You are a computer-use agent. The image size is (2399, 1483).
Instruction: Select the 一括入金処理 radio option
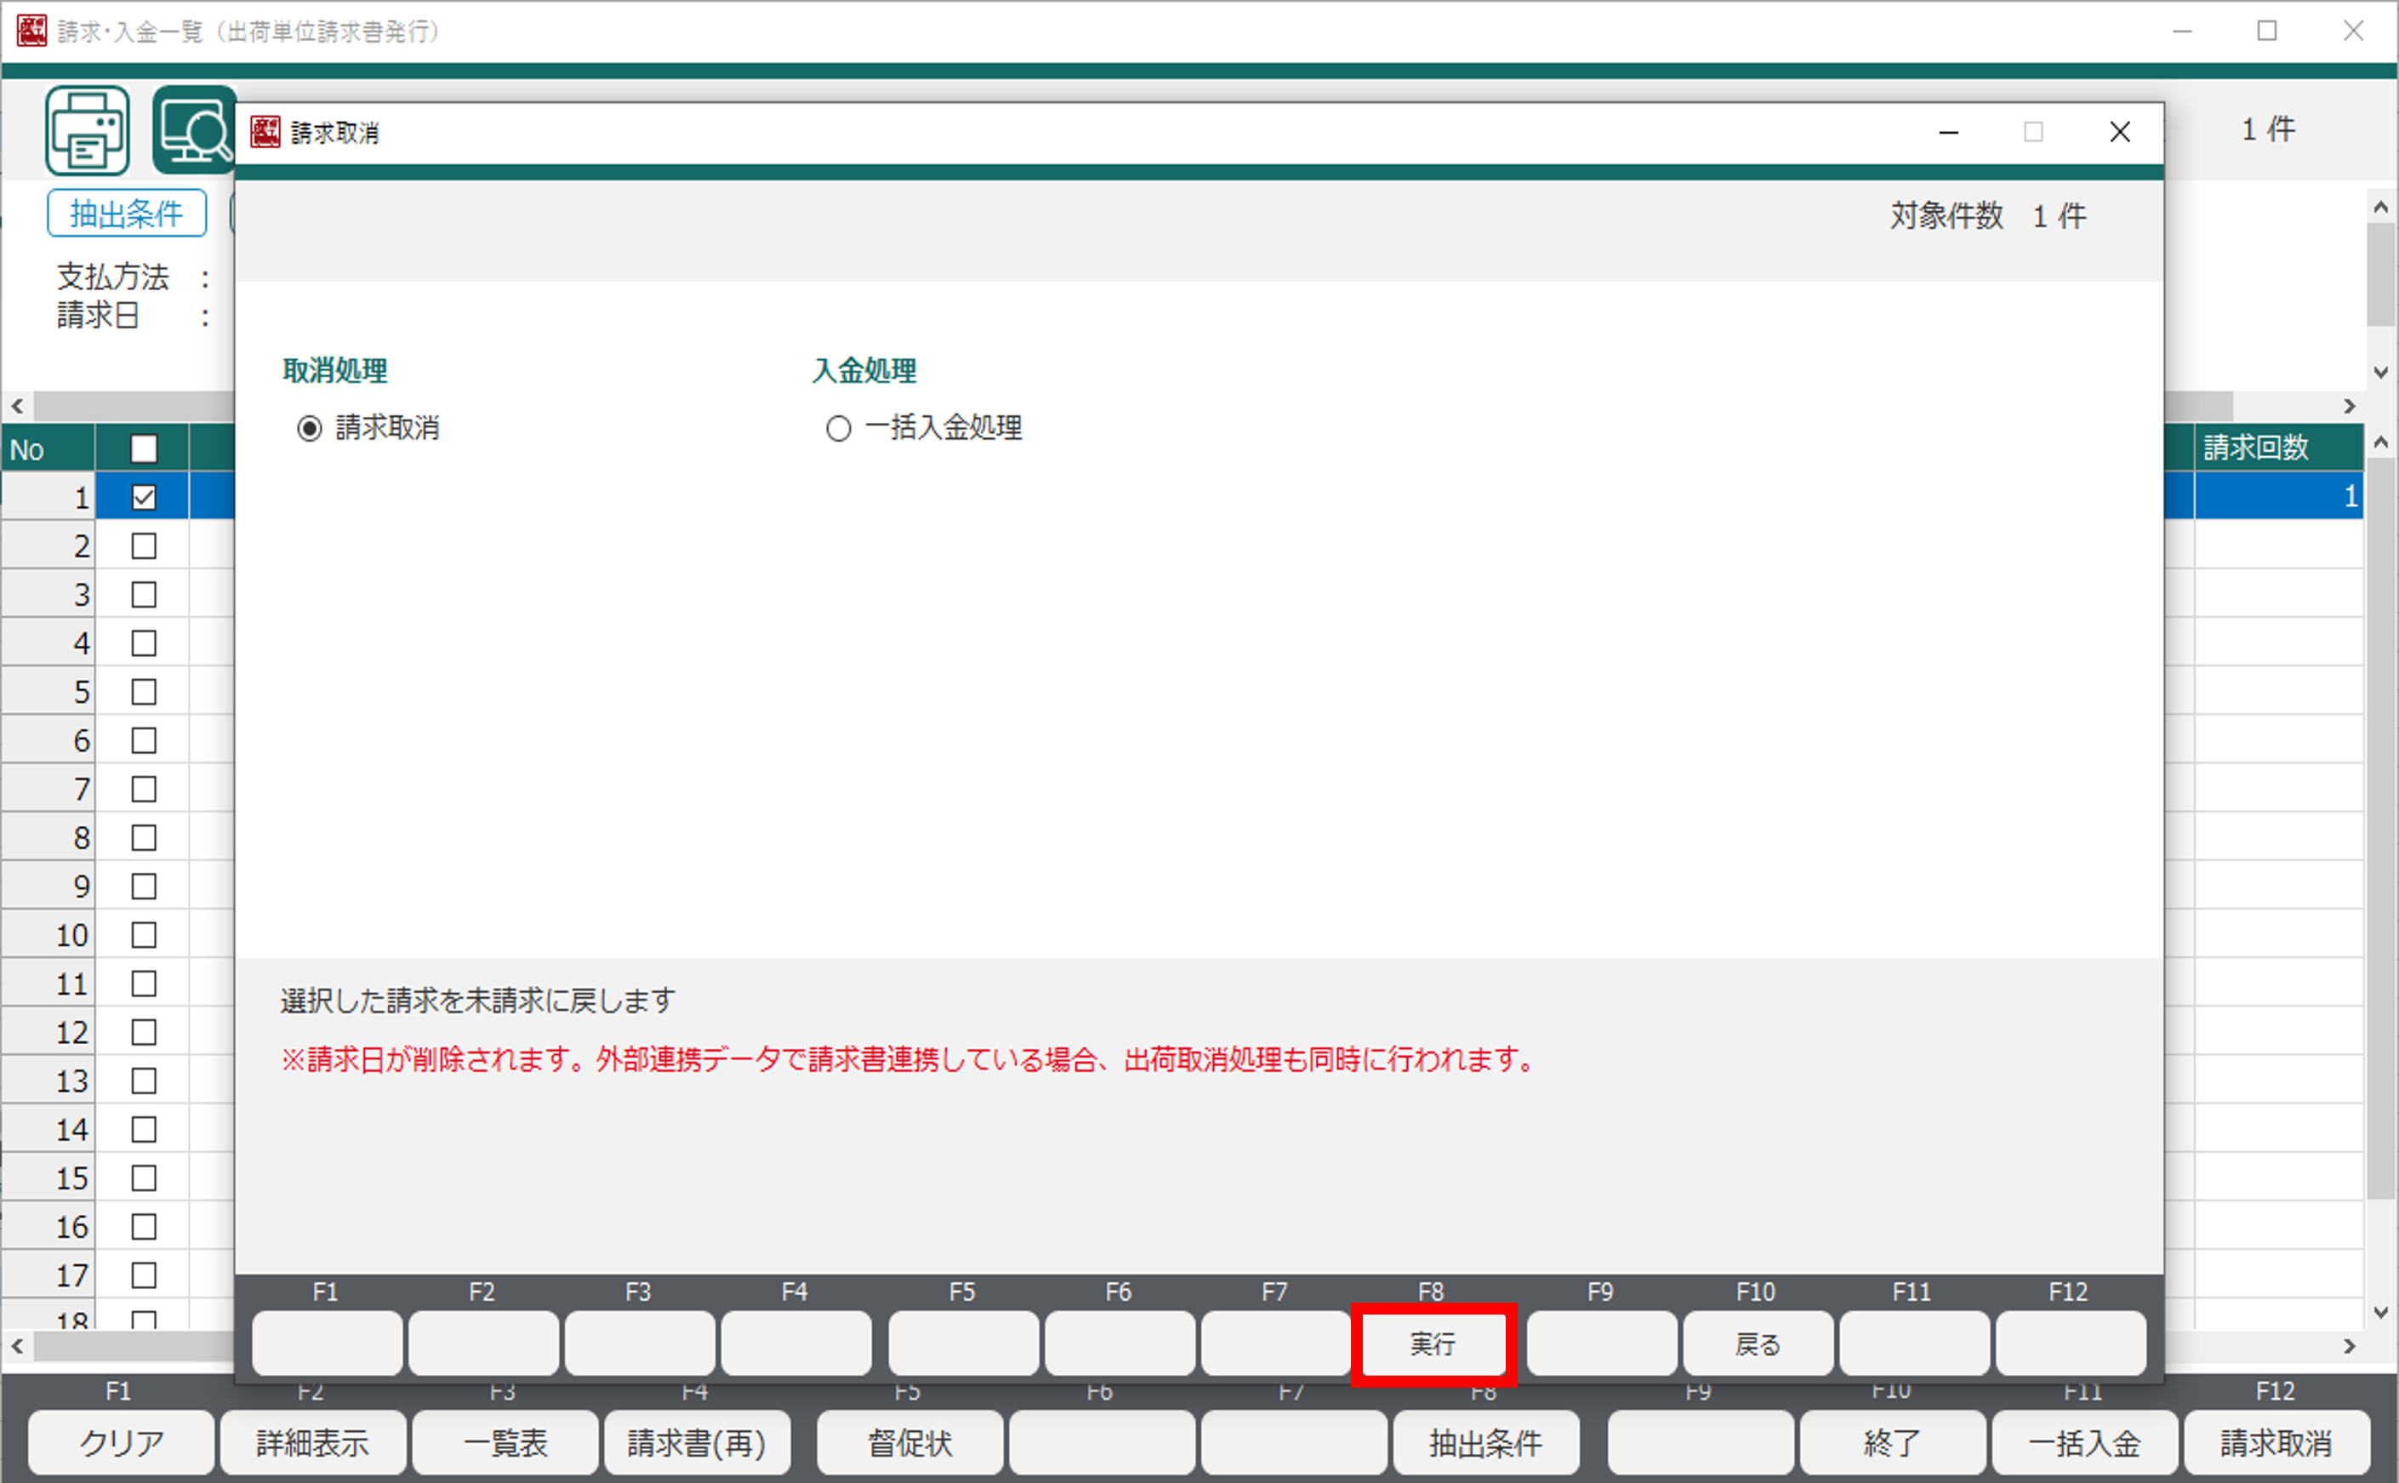(x=837, y=429)
